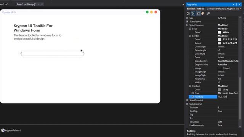Click the Krypton UI Kit form title
The width and height of the screenshot is (244, 137).
(x=9, y=12)
